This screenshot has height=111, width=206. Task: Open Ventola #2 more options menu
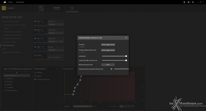click(x=63, y=30)
